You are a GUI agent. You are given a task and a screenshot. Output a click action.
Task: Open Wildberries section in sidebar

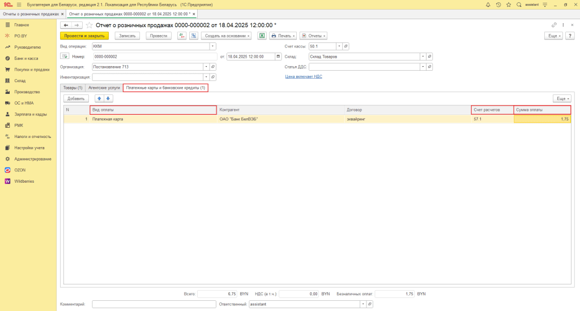24,182
